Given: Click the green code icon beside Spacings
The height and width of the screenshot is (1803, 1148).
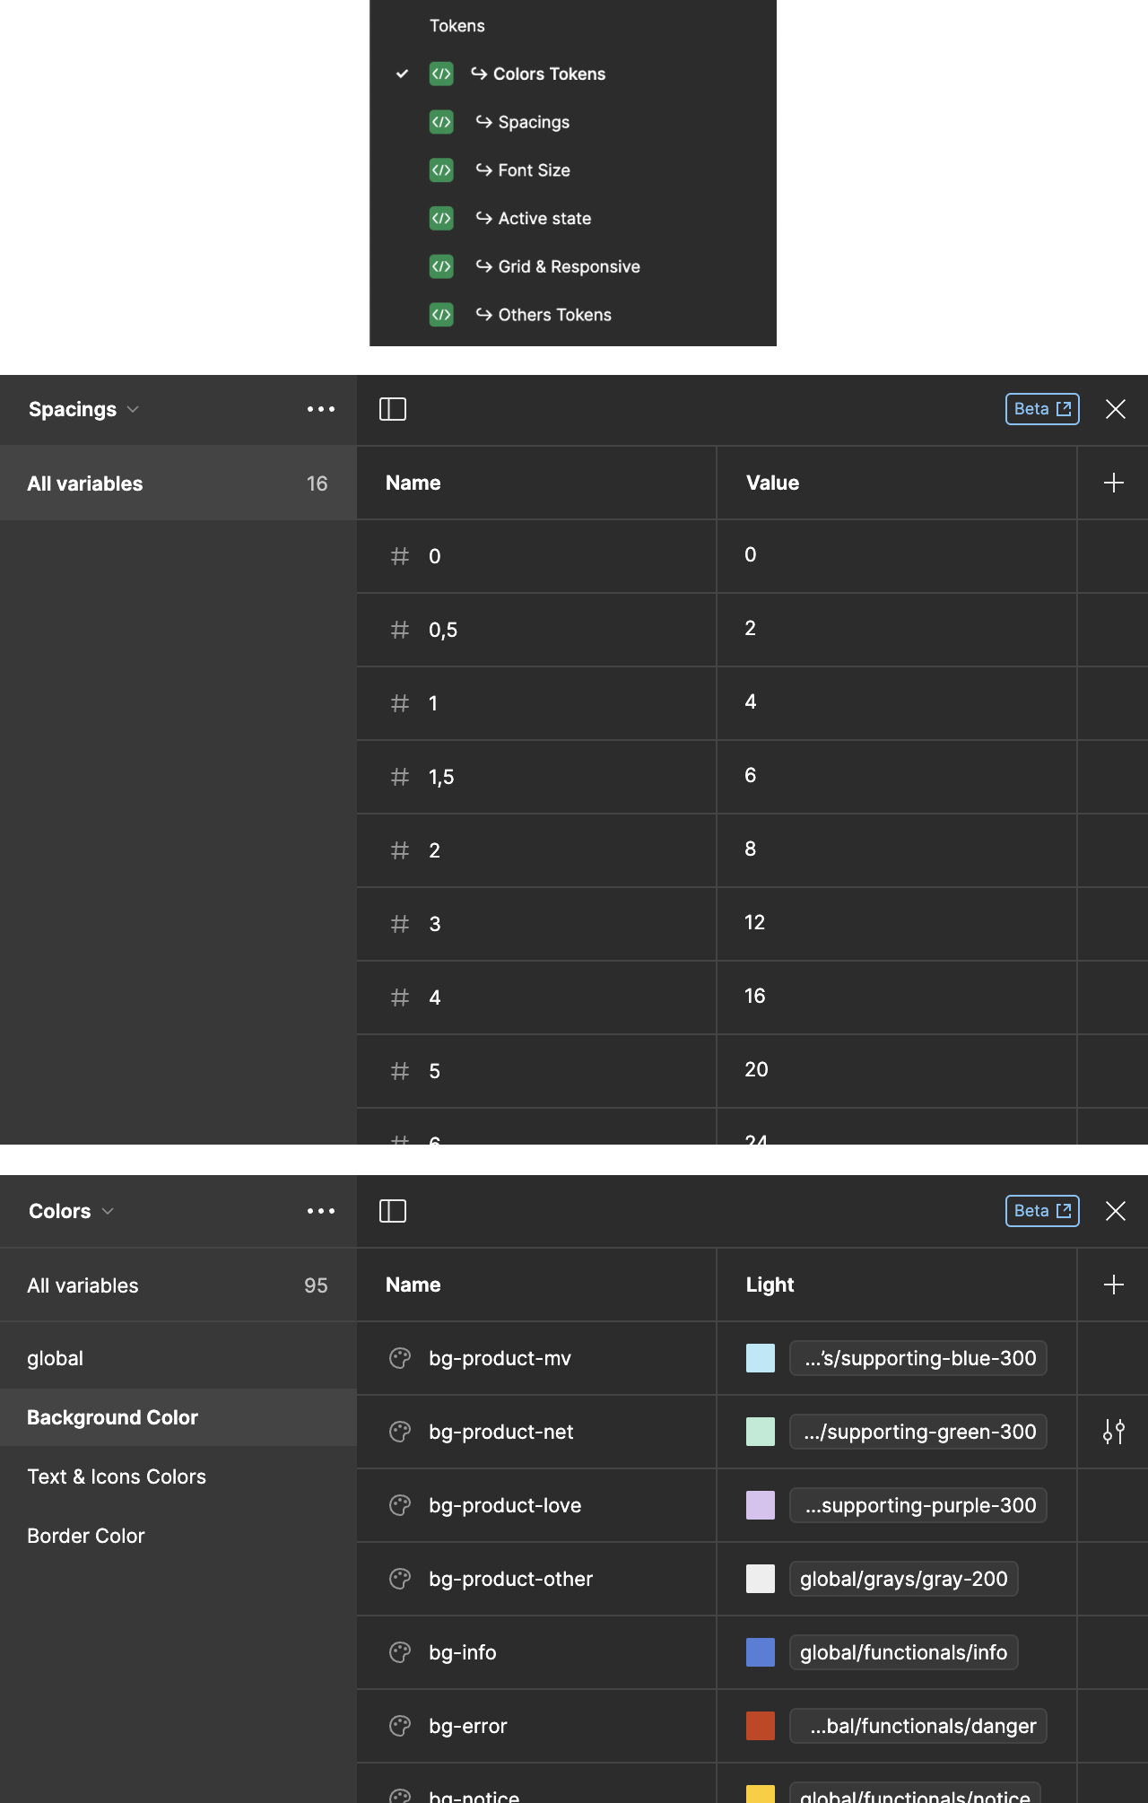Looking at the screenshot, I should coord(441,122).
